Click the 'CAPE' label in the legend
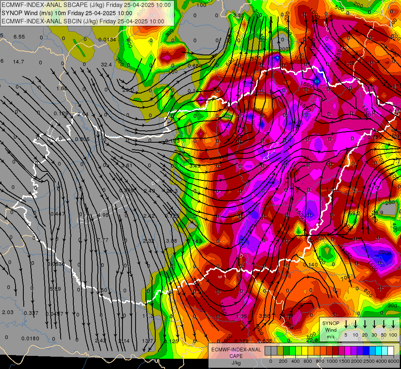 coord(236,356)
